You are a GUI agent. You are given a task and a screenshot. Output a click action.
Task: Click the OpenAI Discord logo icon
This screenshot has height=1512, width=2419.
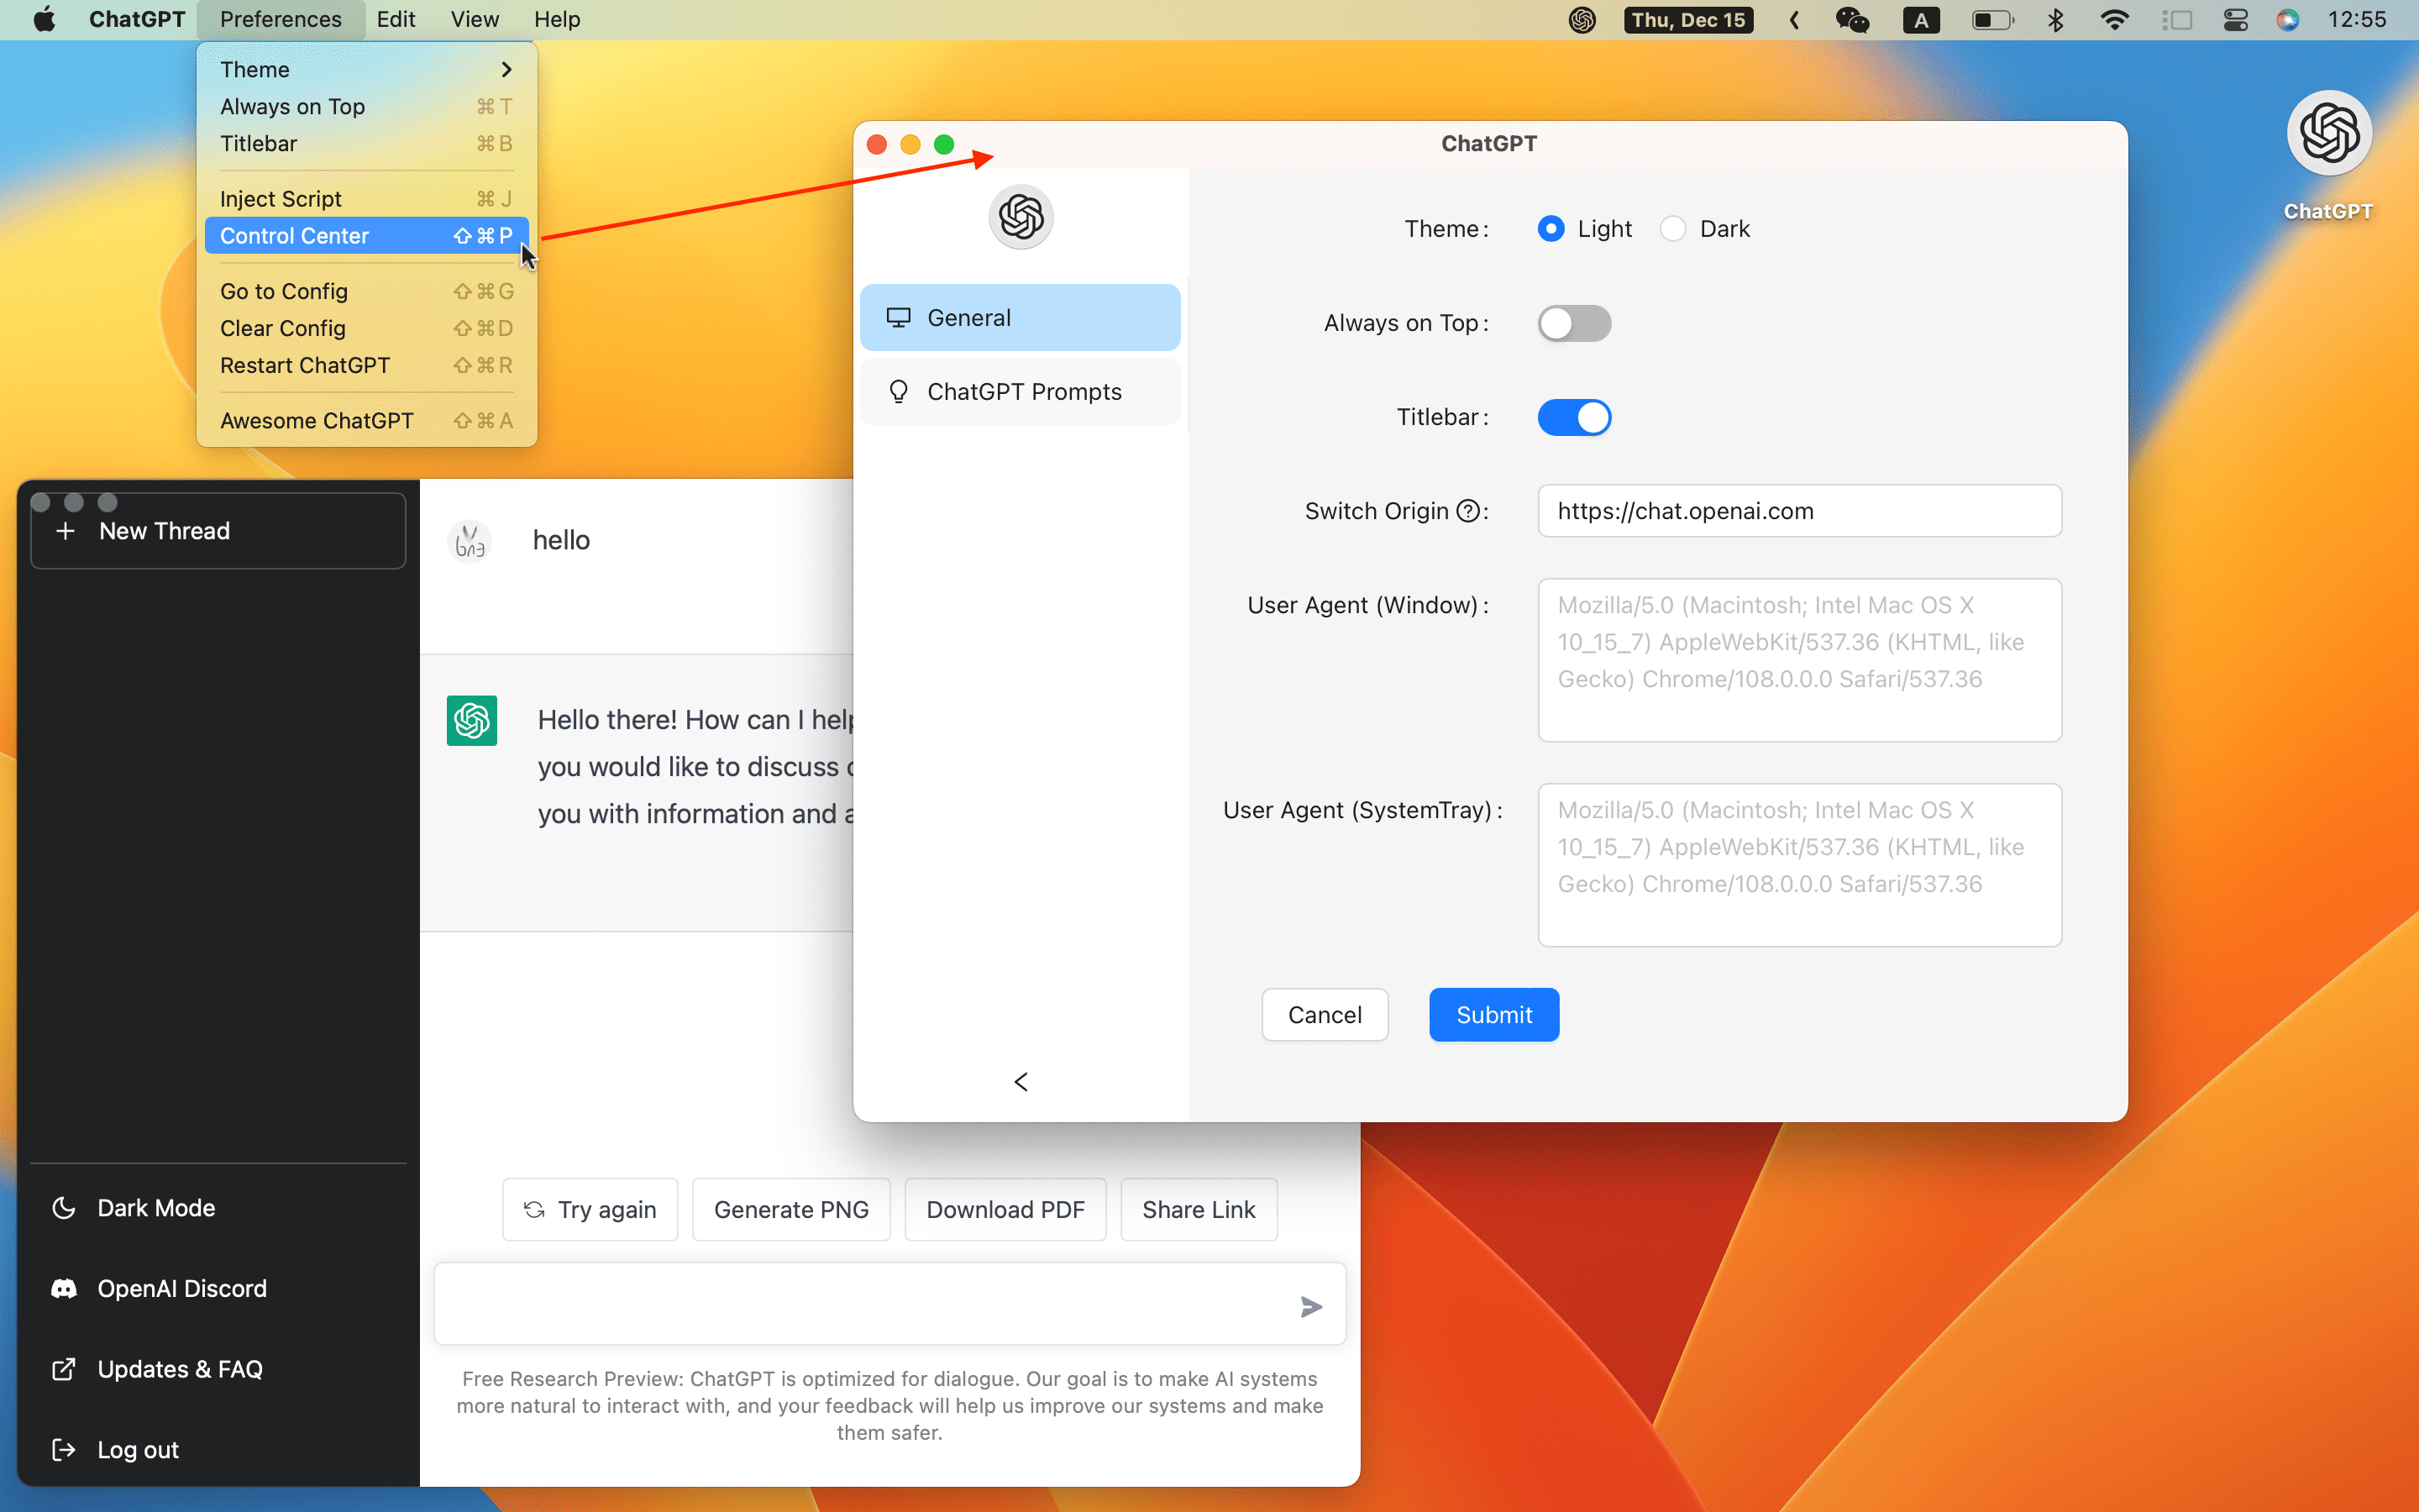coord(64,1288)
